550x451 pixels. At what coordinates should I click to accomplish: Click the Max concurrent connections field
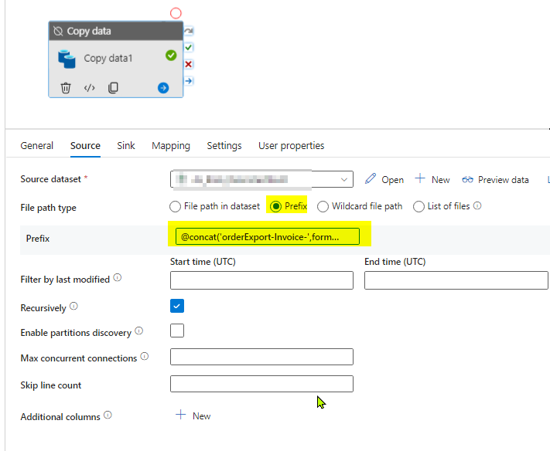(261, 357)
